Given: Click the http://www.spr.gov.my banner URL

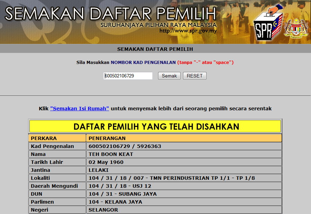Looking at the screenshot, I should click(x=188, y=31).
